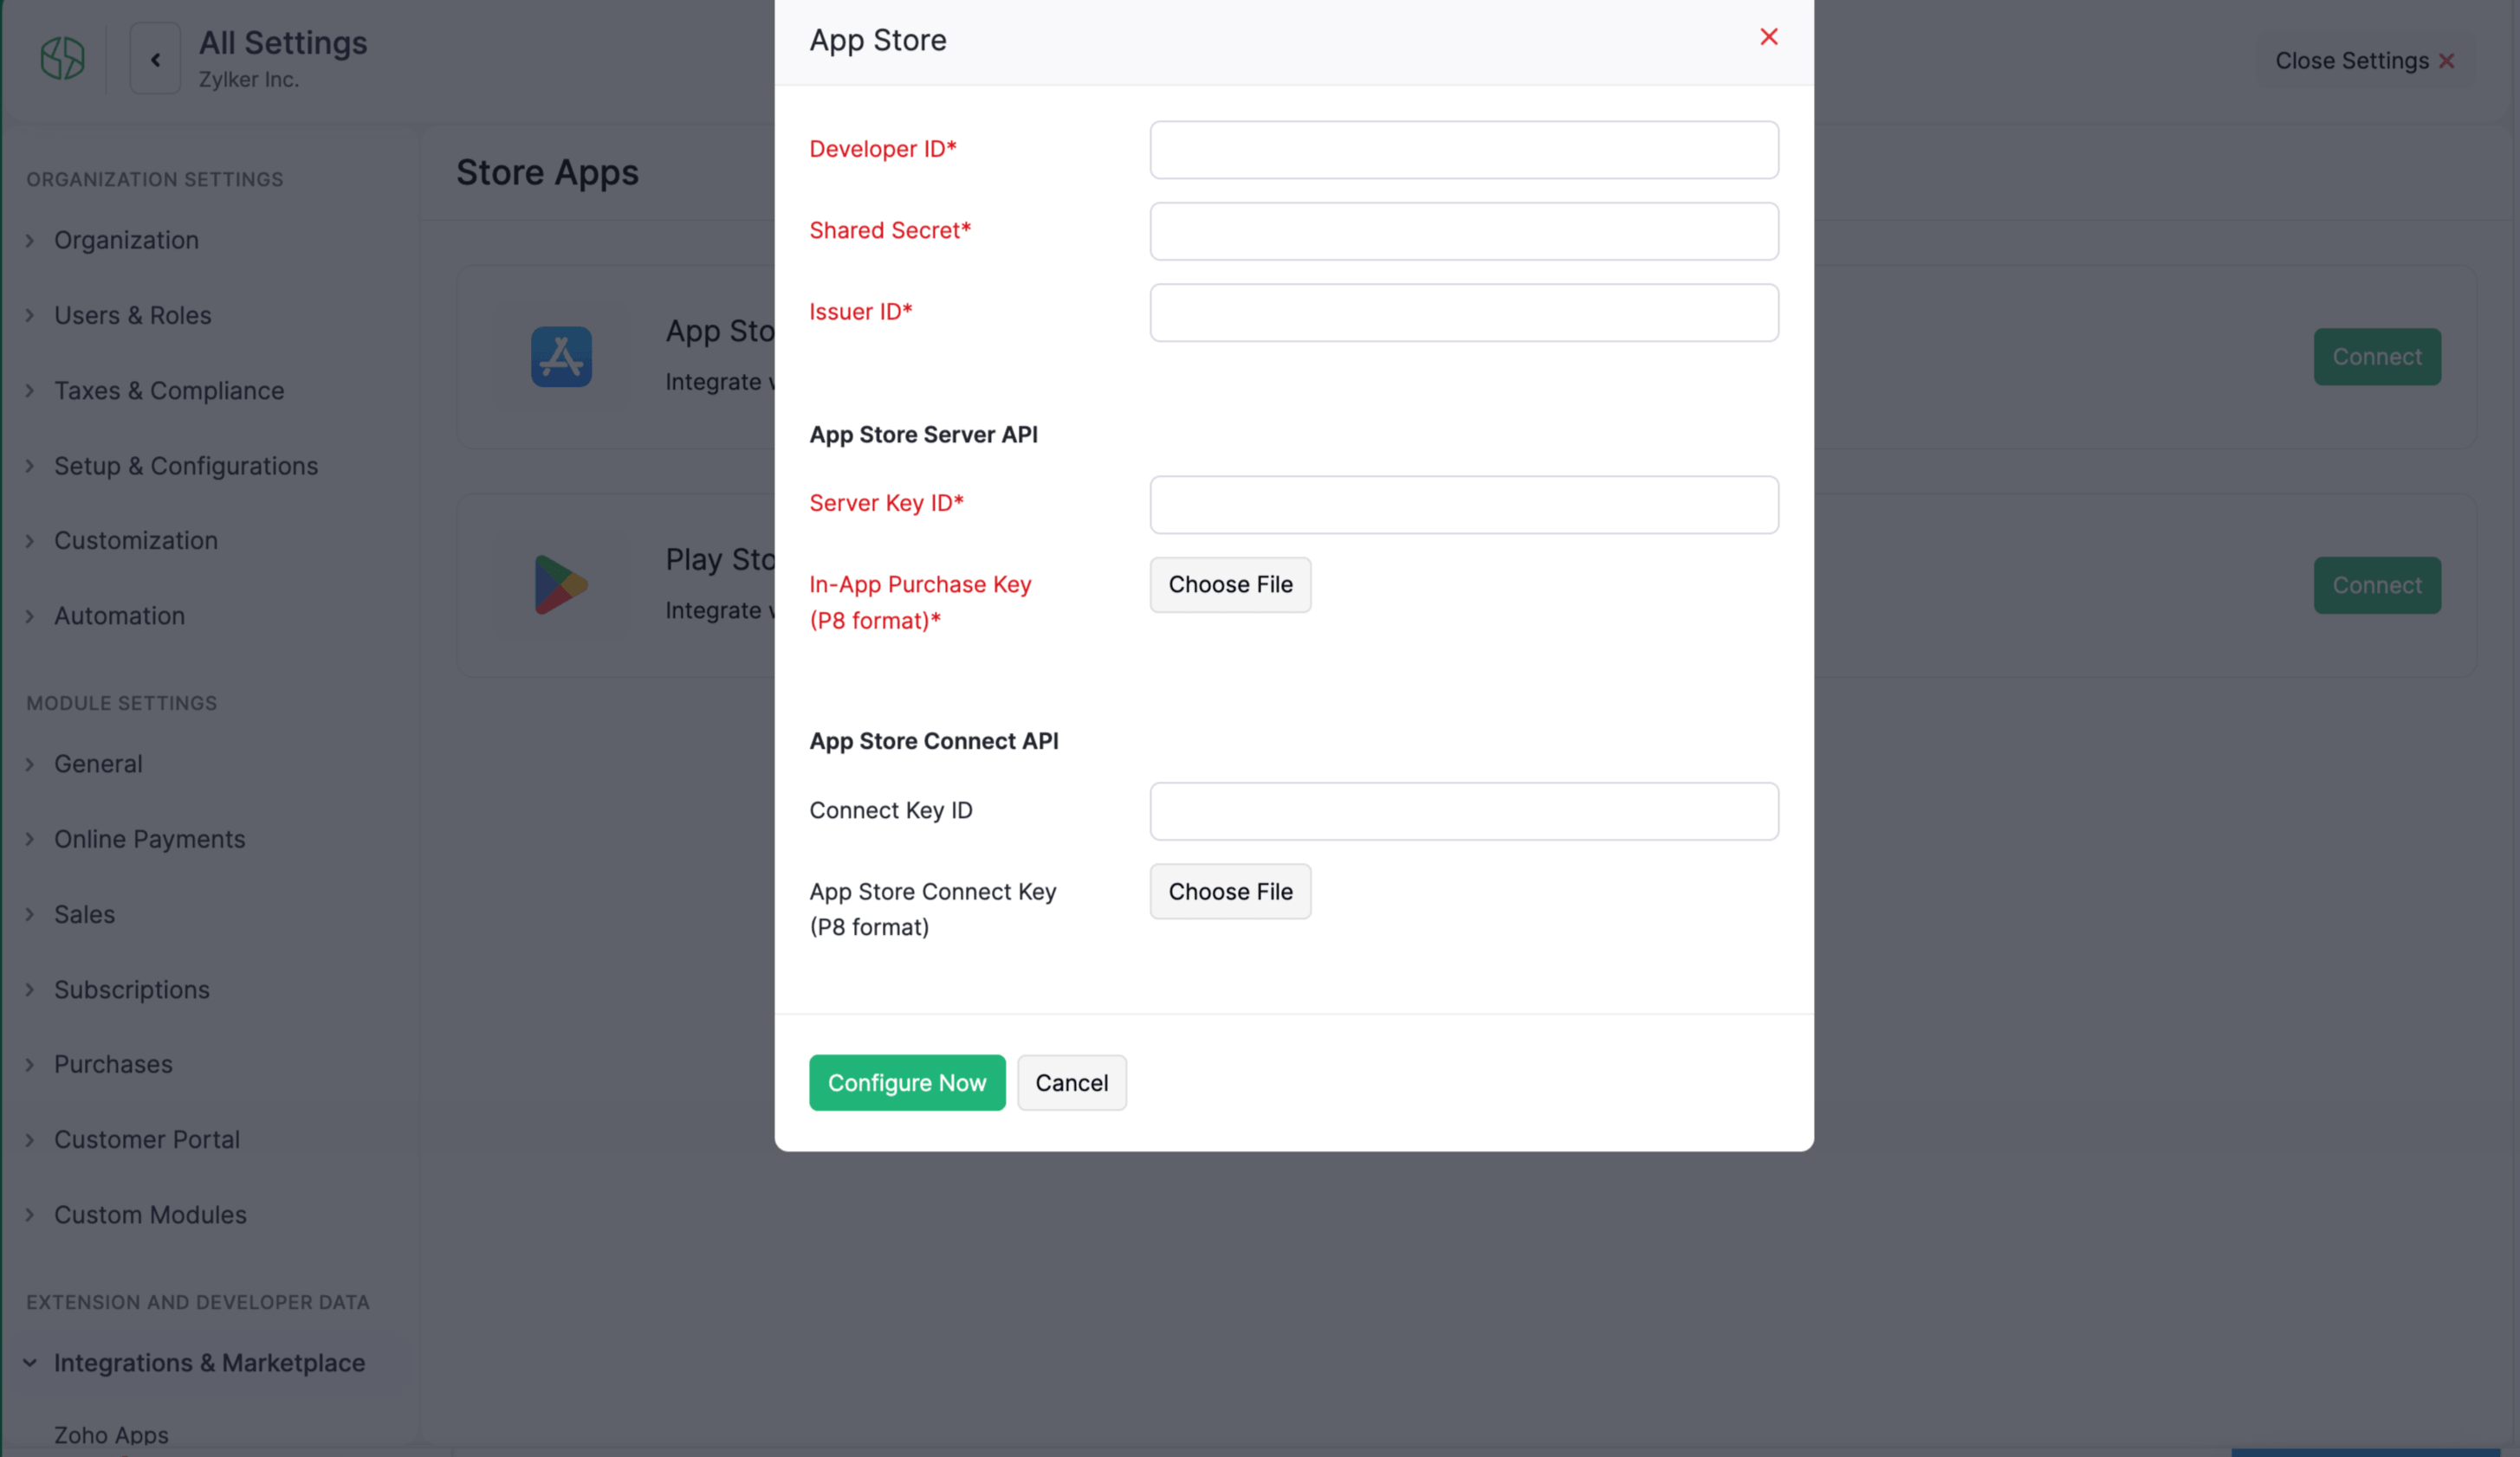This screenshot has height=1457, width=2520.
Task: Expand Custom Modules section
Action: (x=150, y=1214)
